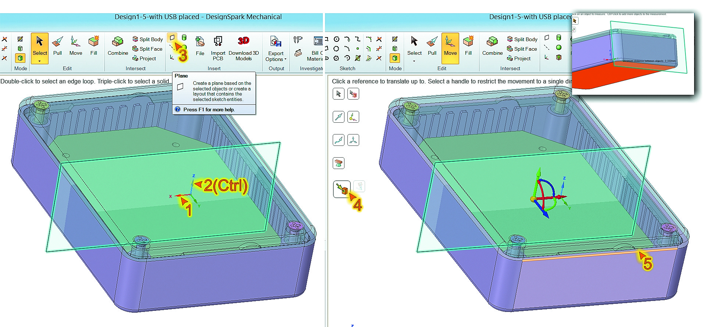The height and width of the screenshot is (327, 711).
Task: Insert a Sphere from right window ribbon
Action: coord(559,47)
